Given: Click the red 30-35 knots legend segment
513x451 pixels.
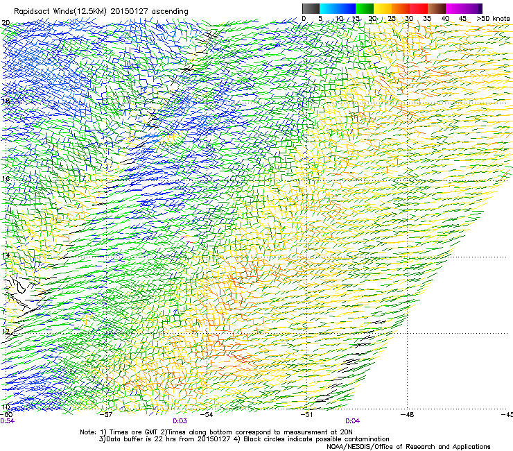Looking at the screenshot, I should tap(419, 8).
